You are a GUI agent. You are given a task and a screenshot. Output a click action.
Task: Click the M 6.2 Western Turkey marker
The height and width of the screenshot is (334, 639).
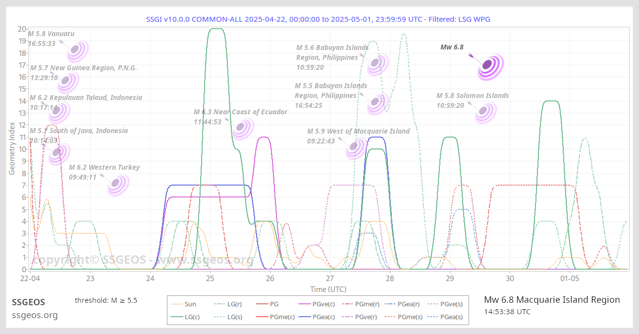click(117, 184)
